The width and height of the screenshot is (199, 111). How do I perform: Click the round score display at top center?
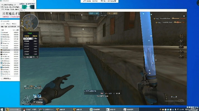[103, 13]
